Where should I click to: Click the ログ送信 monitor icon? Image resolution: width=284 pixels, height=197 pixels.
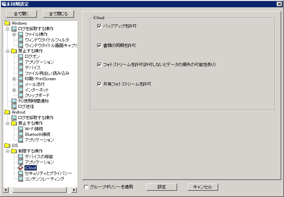14,107
